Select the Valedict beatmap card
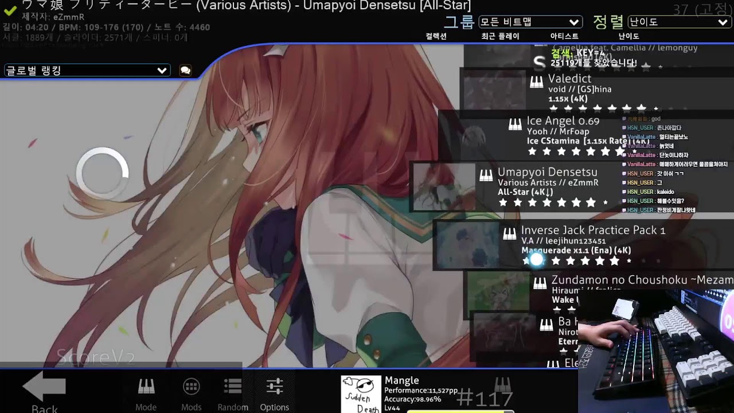Image resolution: width=734 pixels, height=413 pixels. point(596,90)
